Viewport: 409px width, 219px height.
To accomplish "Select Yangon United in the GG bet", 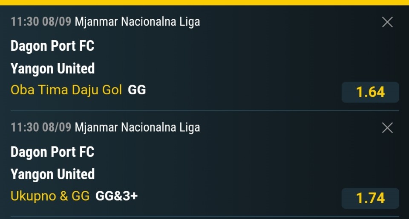I will tap(52, 68).
